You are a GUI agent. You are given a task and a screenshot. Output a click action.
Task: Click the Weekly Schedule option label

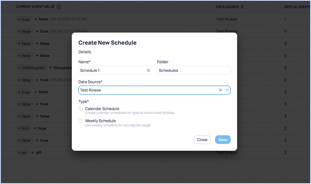pyautogui.click(x=100, y=121)
